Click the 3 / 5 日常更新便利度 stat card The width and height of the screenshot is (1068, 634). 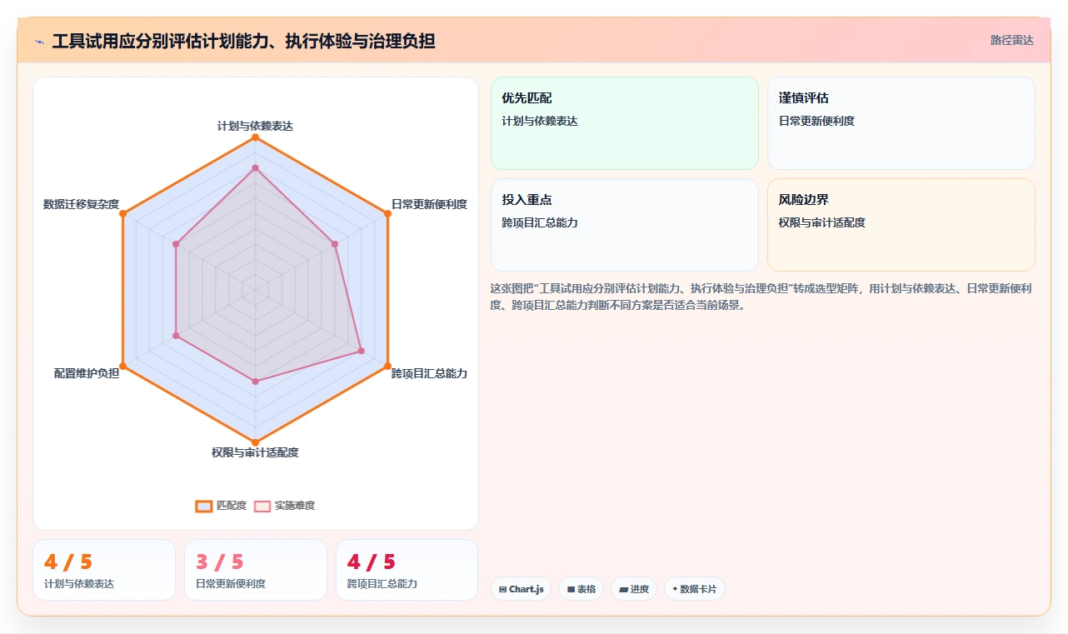[256, 570]
